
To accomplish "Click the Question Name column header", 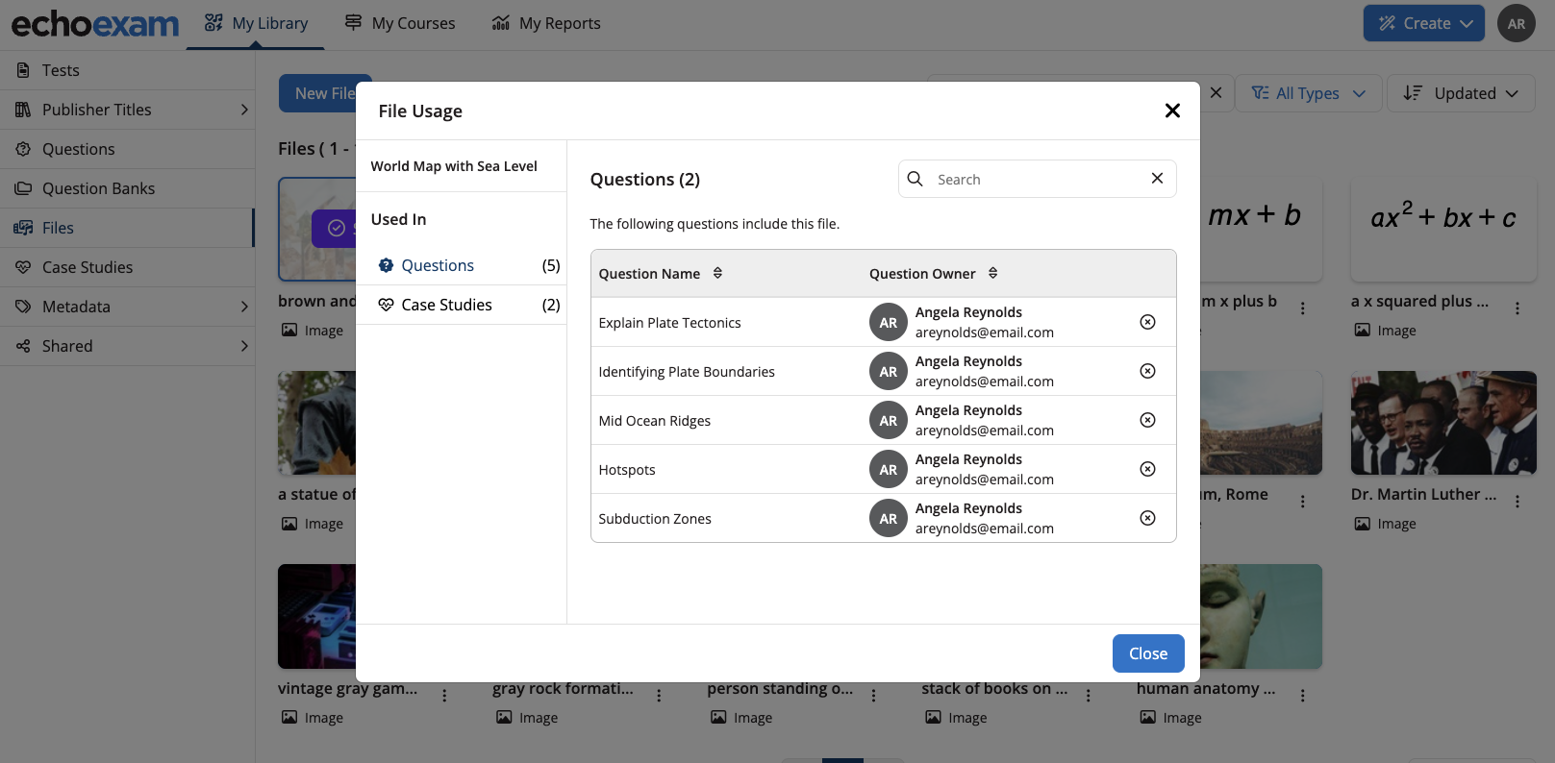I will pyautogui.click(x=649, y=274).
